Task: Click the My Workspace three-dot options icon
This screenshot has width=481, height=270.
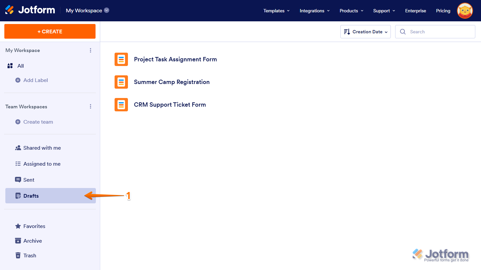Action: [91, 50]
